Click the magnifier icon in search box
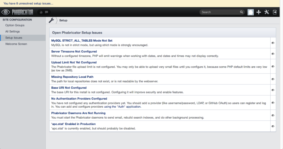 click(x=241, y=12)
